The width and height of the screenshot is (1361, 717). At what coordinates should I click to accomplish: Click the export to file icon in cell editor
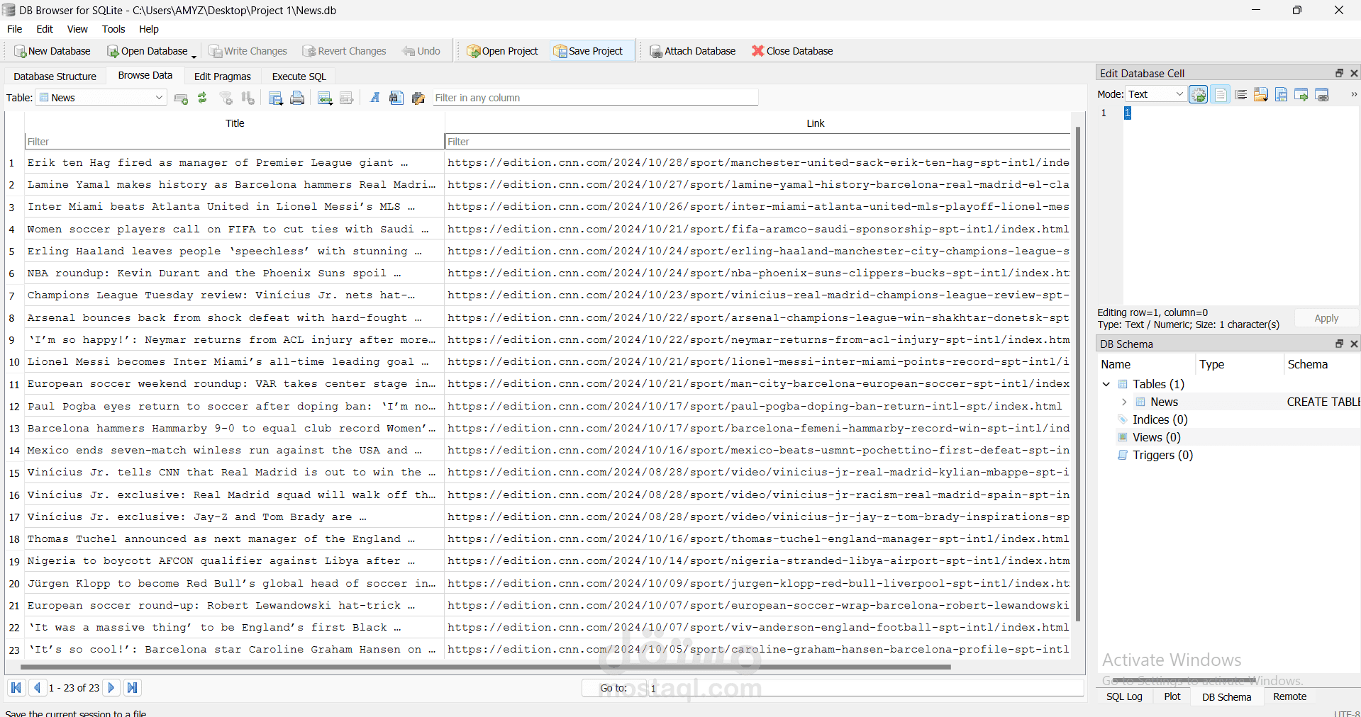click(1281, 94)
